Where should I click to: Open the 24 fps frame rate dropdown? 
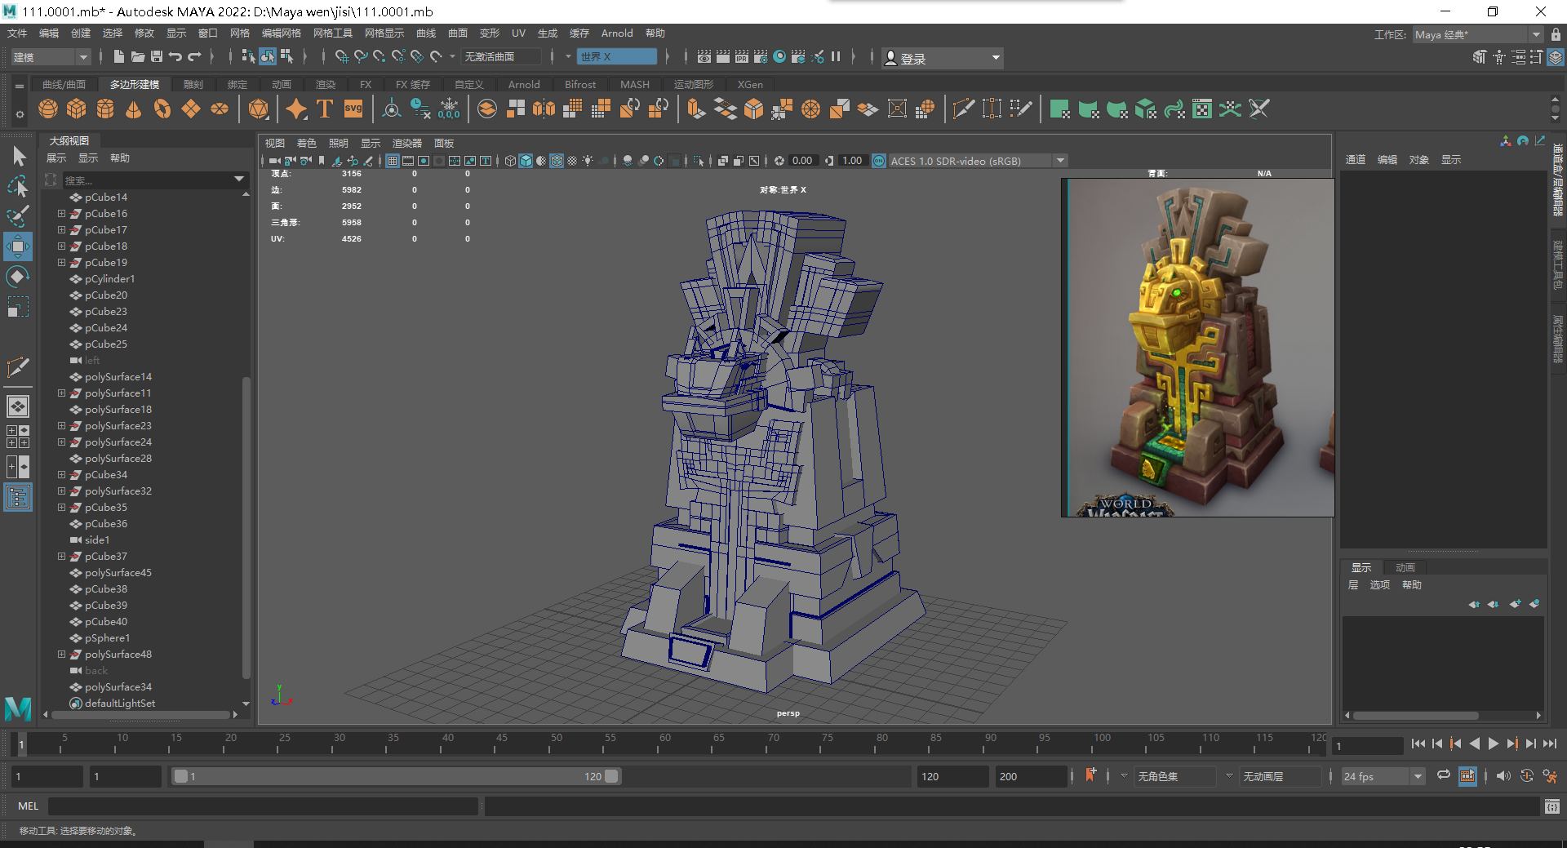[1383, 776]
